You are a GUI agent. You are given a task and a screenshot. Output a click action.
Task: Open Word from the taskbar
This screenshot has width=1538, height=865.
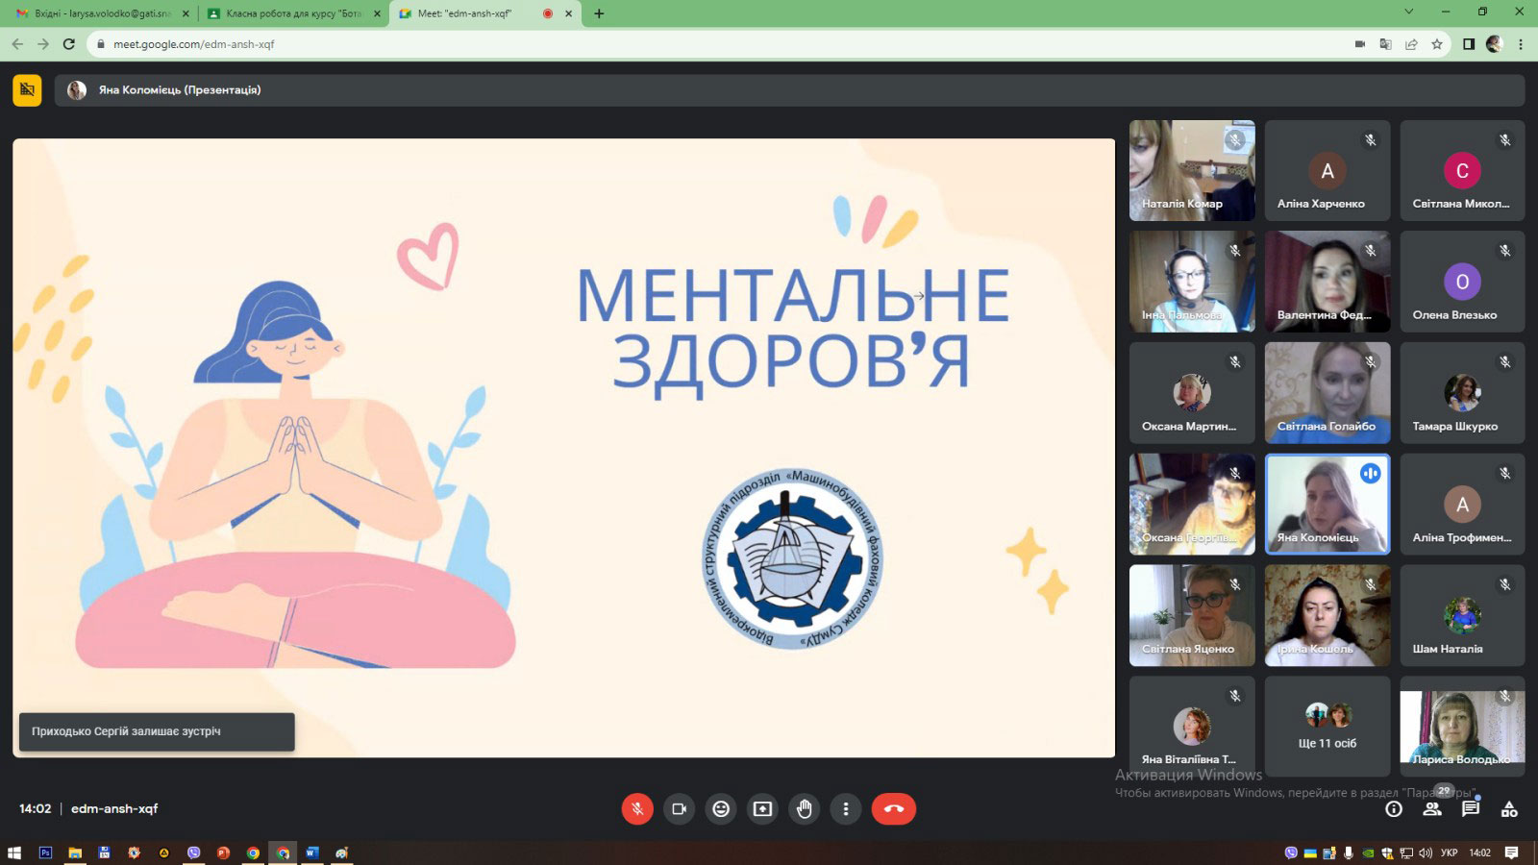(x=311, y=853)
